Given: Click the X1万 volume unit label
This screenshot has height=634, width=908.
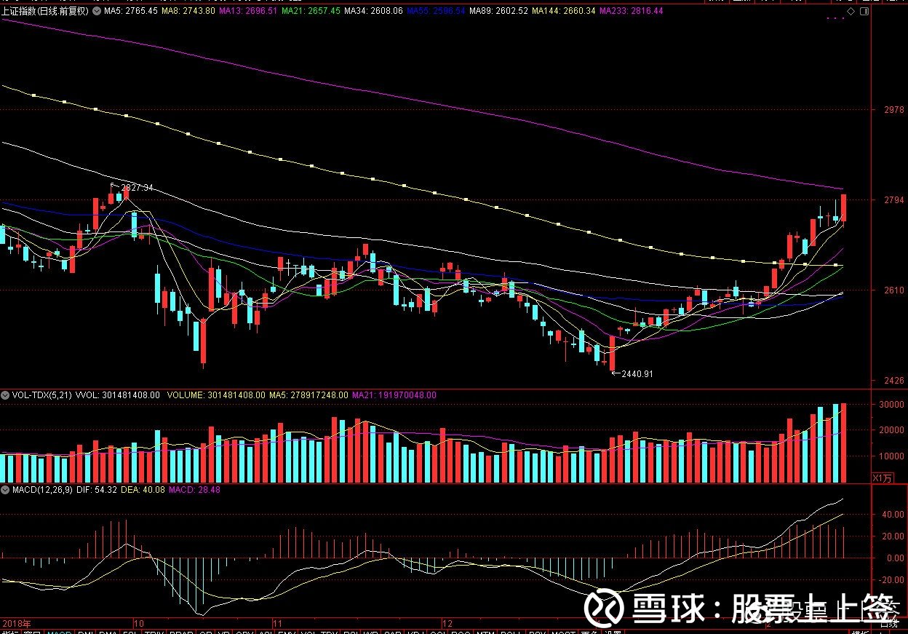Looking at the screenshot, I should [881, 478].
